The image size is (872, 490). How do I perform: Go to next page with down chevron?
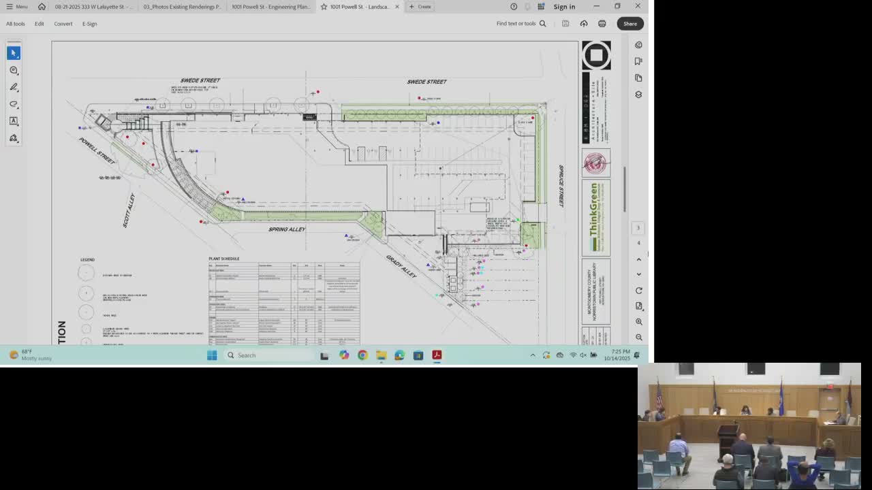tap(638, 274)
